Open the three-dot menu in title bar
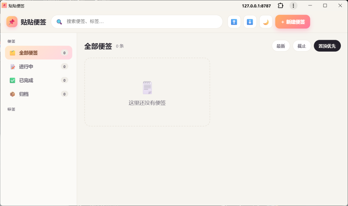Screen dimensions: 348x206 pos(293,5)
